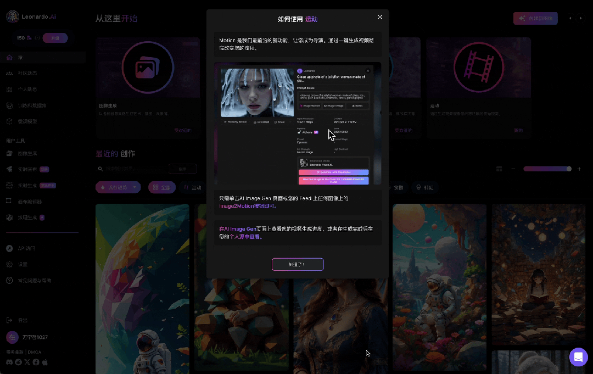Open the astronaut in flower garden artwork
Image resolution: width=593 pixels, height=374 pixels.
[x=439, y=287]
